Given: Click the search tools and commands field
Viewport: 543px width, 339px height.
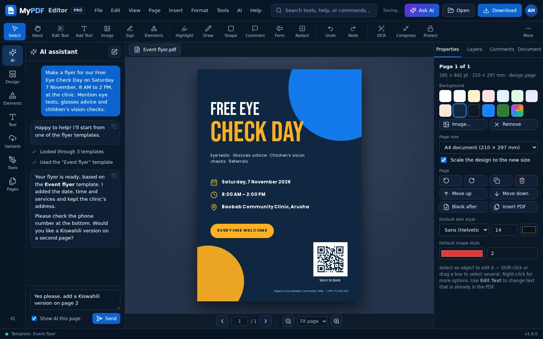Looking at the screenshot, I should tap(324, 10).
